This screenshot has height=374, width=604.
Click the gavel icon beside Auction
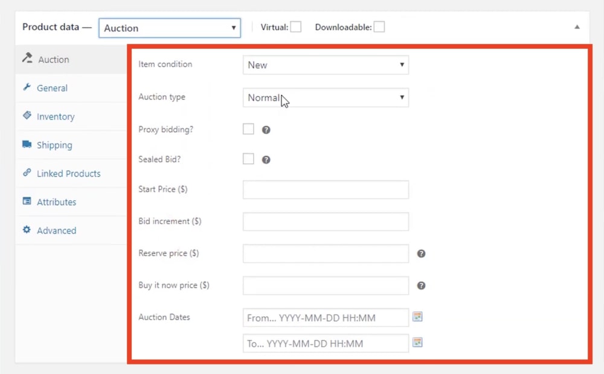tap(27, 58)
